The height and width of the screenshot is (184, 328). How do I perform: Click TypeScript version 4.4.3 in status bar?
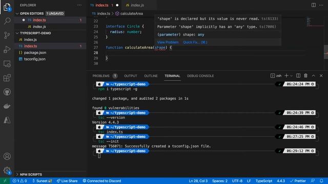click(x=281, y=181)
